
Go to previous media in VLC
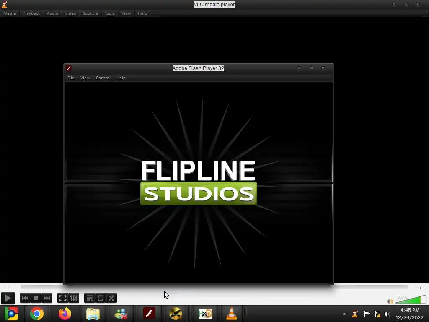tap(25, 298)
